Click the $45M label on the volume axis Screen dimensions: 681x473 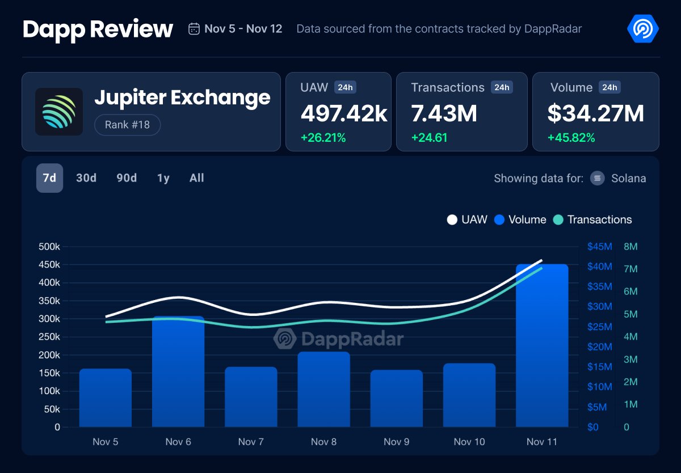[600, 247]
